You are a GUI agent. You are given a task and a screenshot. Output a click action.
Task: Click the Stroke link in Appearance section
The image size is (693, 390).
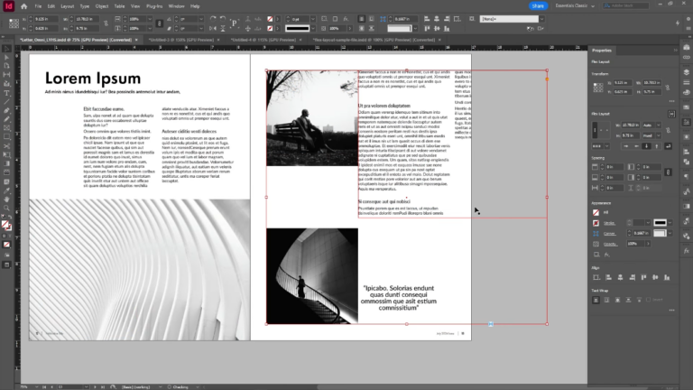(609, 223)
